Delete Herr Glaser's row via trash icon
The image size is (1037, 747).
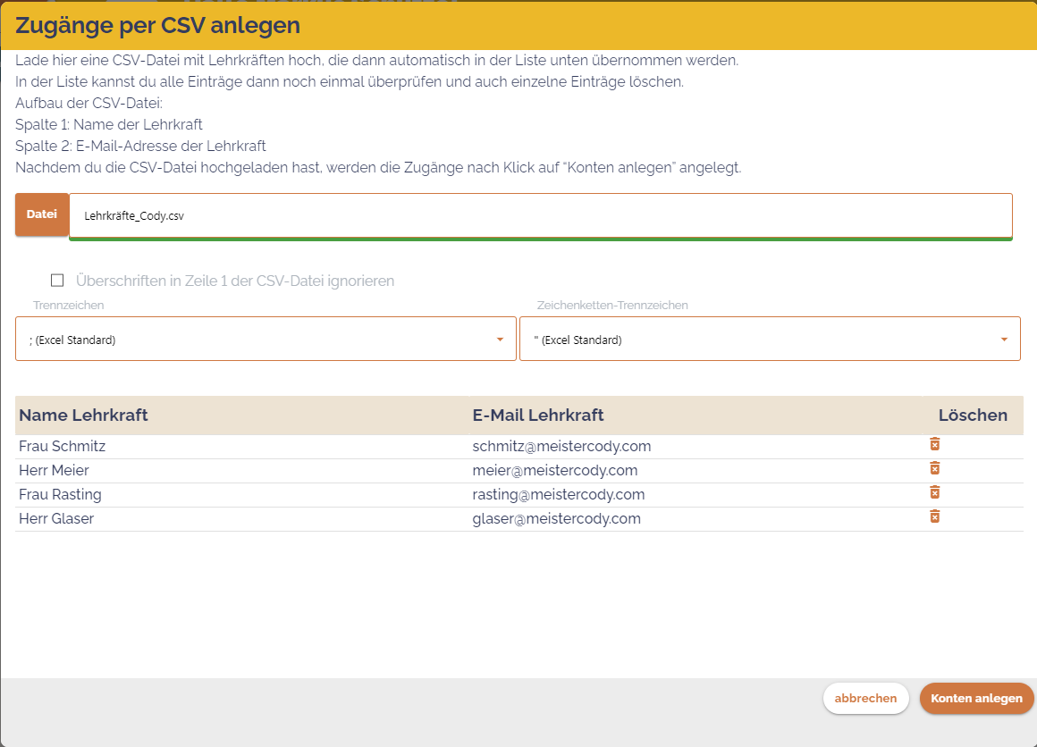(x=936, y=516)
